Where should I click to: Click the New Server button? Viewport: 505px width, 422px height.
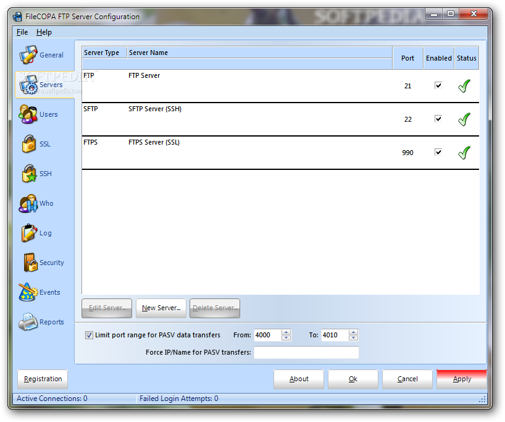[x=161, y=308]
